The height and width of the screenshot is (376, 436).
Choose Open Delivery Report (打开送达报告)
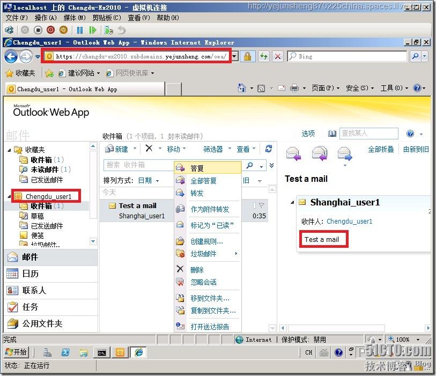(x=208, y=327)
